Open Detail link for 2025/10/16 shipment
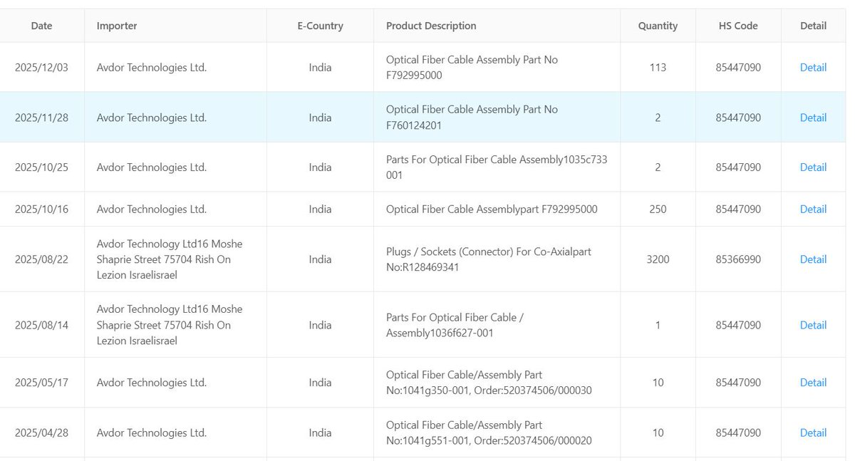Viewport: 855px width, 461px height. [x=813, y=209]
